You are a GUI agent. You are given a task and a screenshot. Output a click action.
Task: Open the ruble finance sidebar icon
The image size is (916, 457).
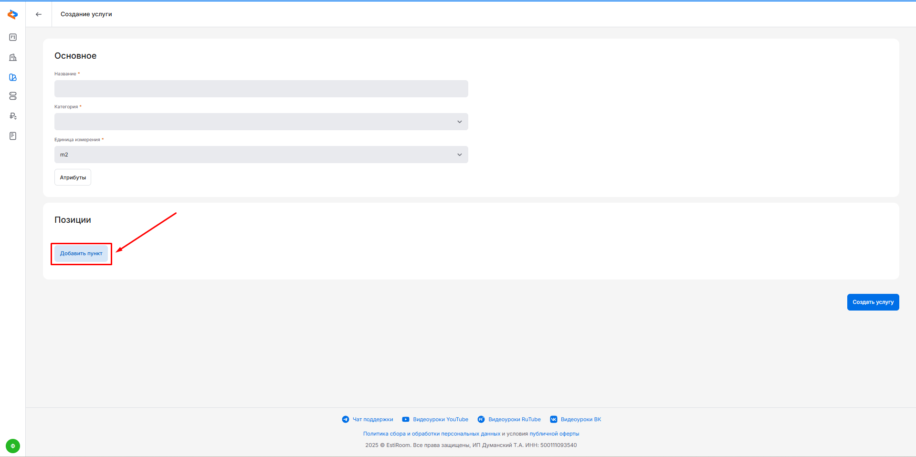13,116
